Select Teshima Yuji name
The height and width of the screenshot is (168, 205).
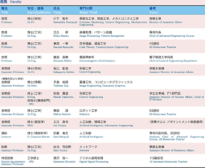[x=61, y=86]
